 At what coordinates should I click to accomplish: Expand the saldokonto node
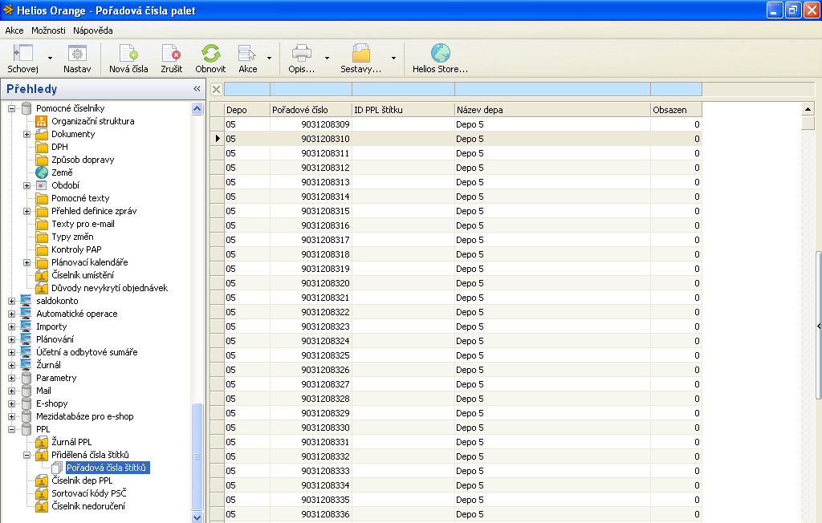click(11, 301)
